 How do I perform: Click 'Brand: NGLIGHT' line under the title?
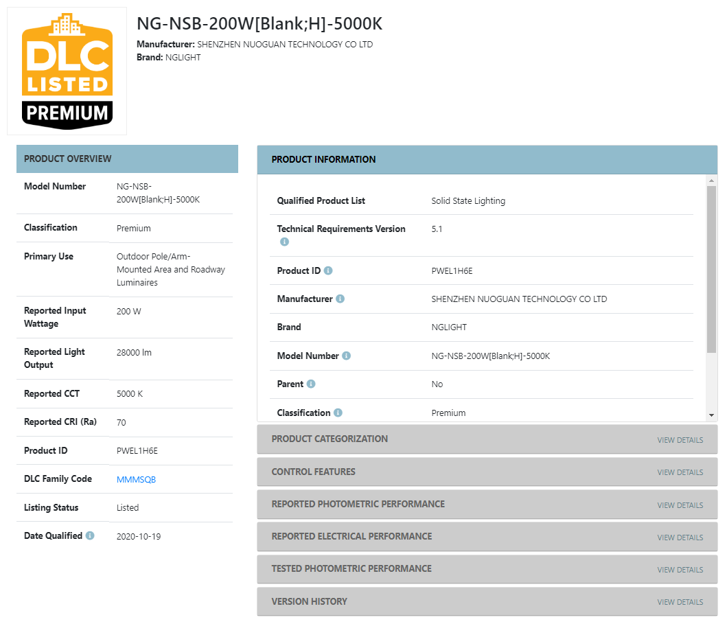tap(169, 58)
